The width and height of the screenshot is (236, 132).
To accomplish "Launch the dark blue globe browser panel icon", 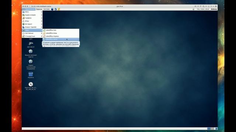I will [x=52, y=9].
